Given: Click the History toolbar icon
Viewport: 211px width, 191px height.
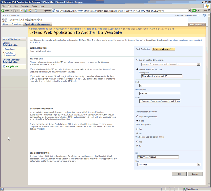Looking at the screenshot, I should [36, 11].
